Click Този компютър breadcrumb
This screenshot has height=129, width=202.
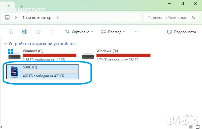37,18
